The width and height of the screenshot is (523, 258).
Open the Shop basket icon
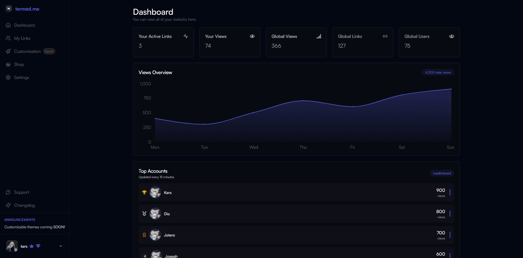point(8,64)
